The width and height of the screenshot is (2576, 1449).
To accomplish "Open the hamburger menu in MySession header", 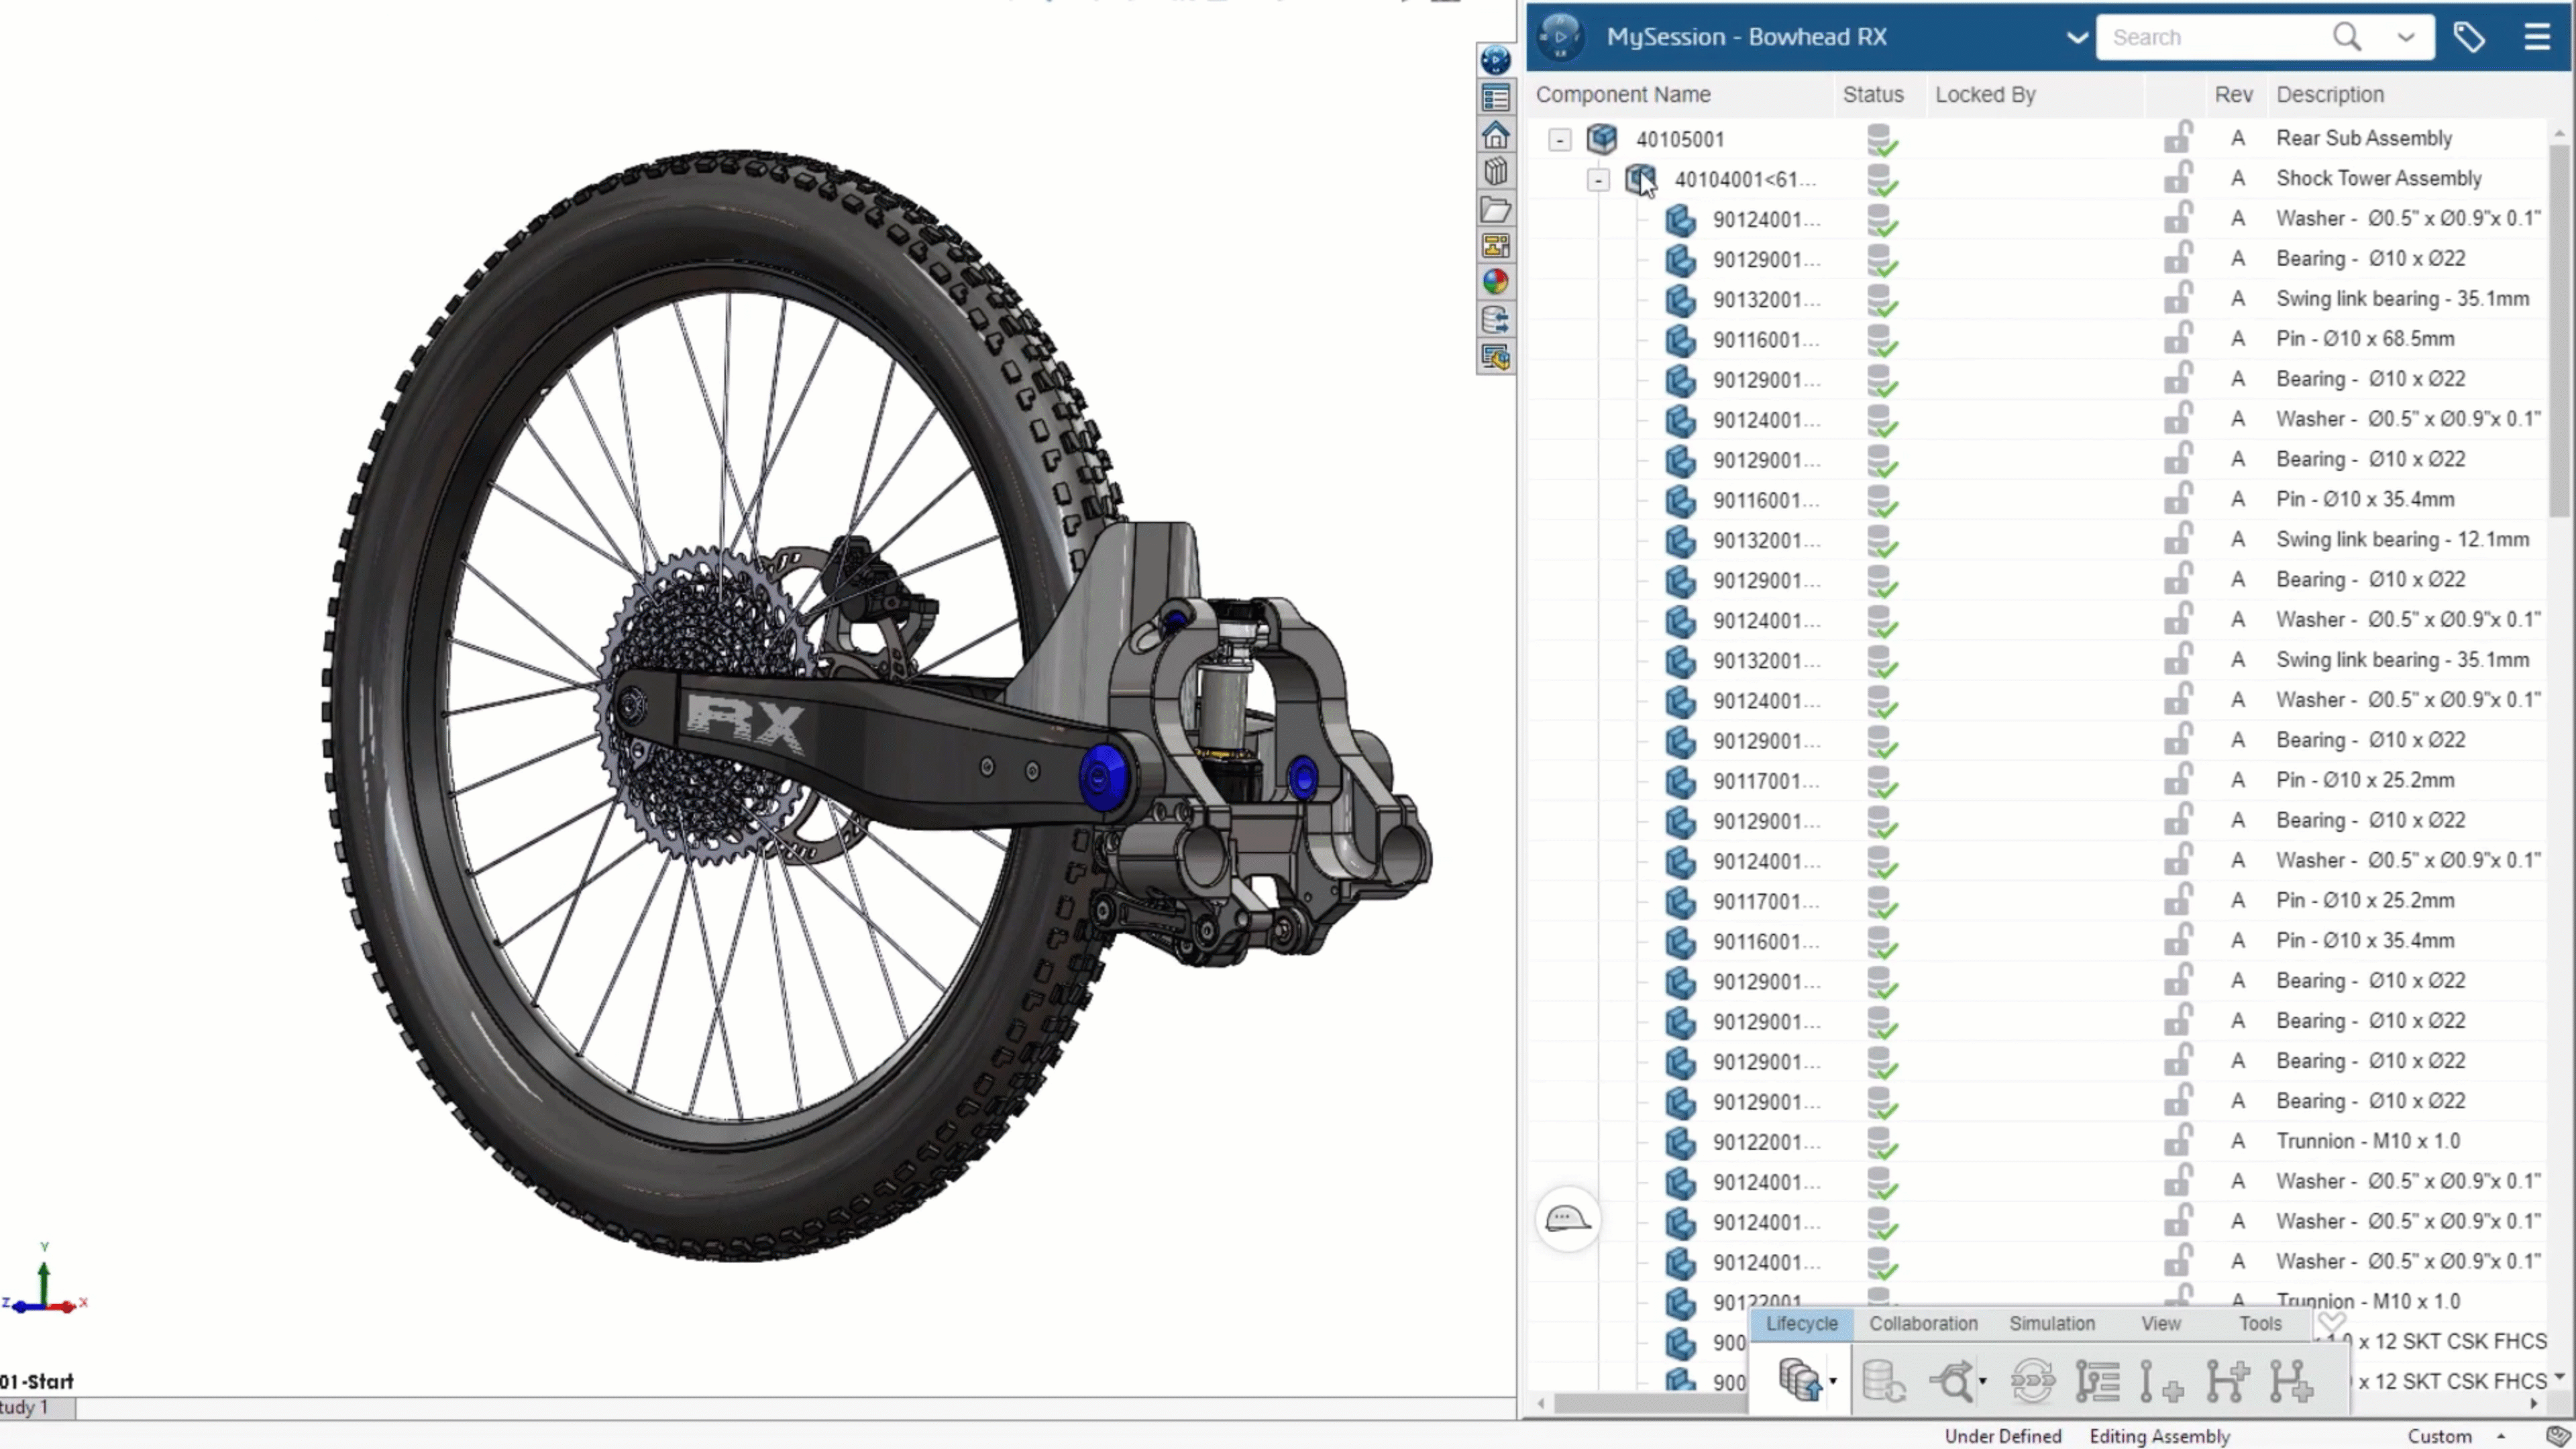I will pos(2537,37).
